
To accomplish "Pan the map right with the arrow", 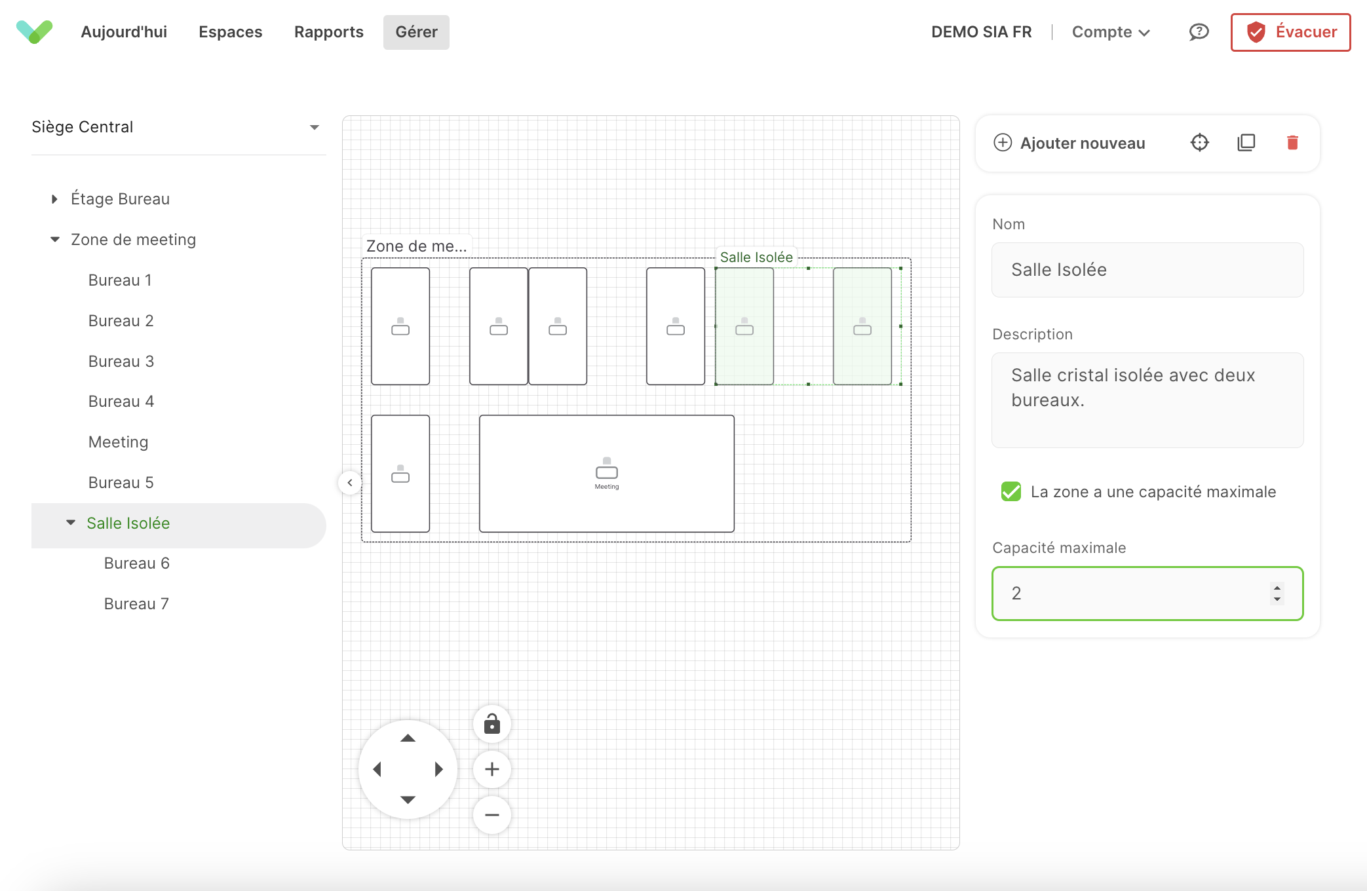I will tap(438, 769).
